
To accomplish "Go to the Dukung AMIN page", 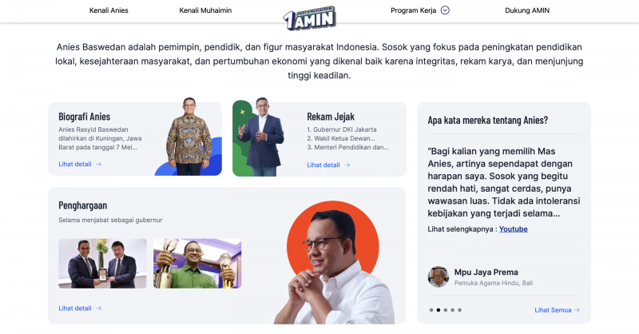I will pos(527,10).
